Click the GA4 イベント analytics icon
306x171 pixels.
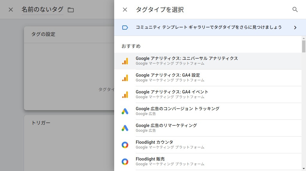pos(125,95)
